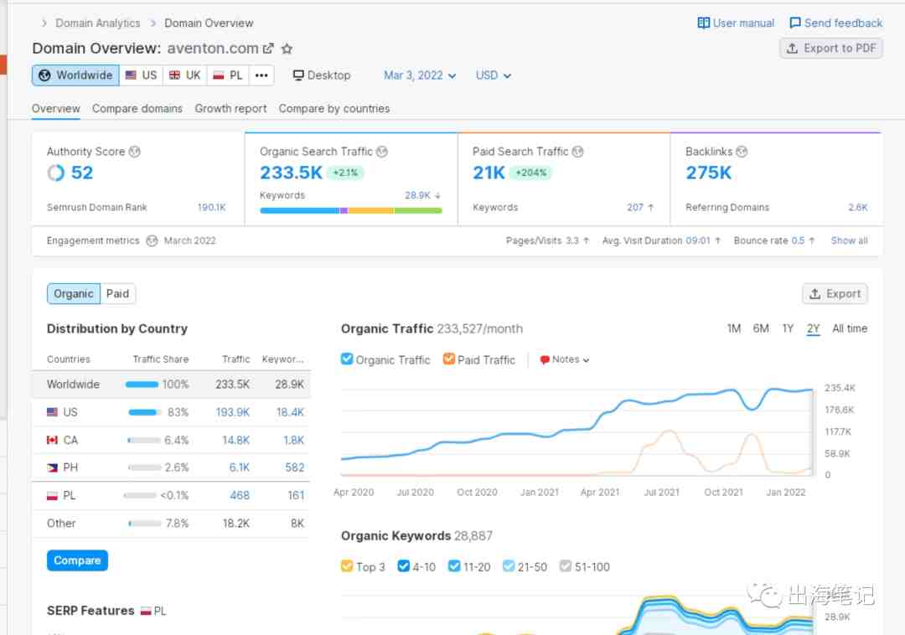Select the Worldwide database button
This screenshot has width=905, height=635.
(75, 75)
